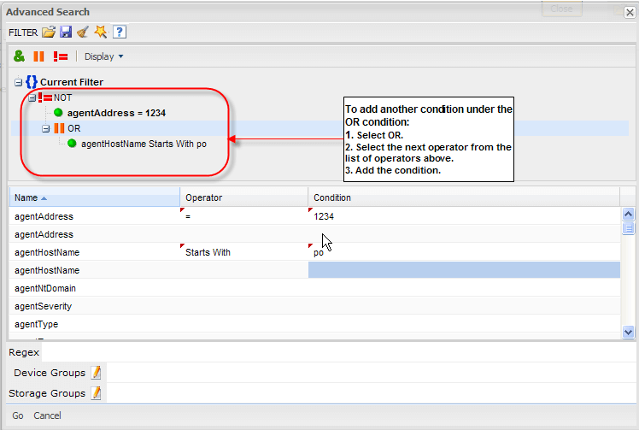The height and width of the screenshot is (430, 639).
Task: Collapse the OR node in filter tree
Action: click(x=46, y=128)
